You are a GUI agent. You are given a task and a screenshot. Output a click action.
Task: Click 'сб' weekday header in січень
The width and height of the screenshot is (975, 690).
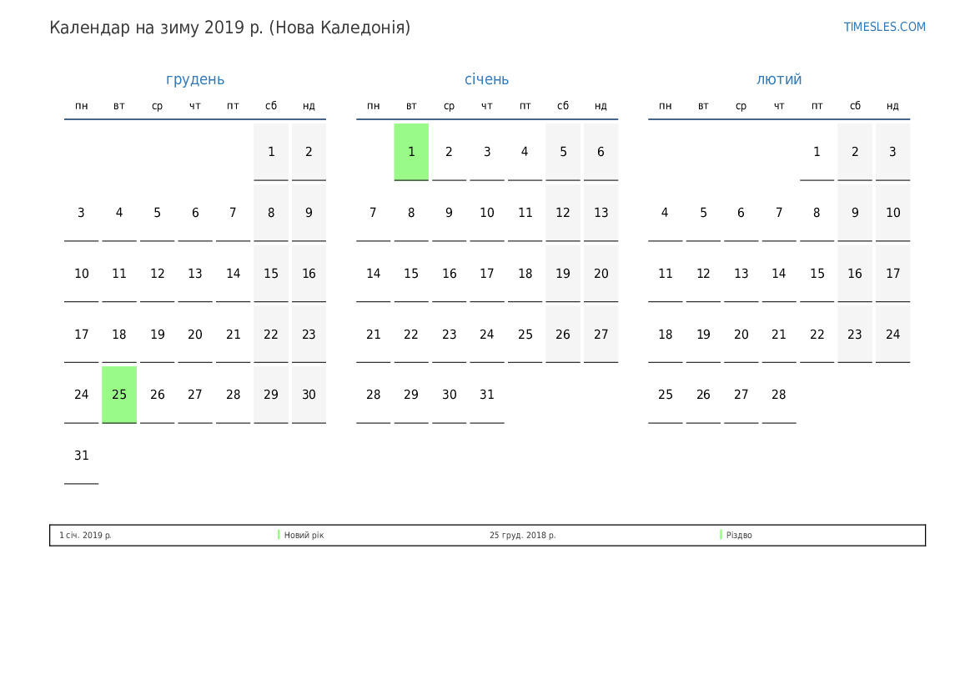pyautogui.click(x=563, y=106)
